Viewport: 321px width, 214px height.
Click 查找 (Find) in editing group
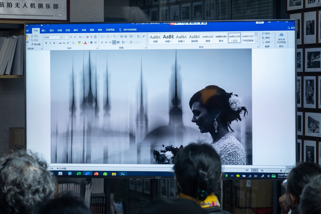[x=266, y=33]
